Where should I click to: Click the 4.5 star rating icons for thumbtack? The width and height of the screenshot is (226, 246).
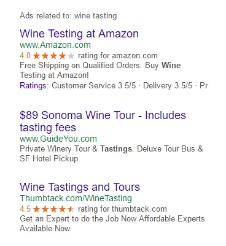(x=53, y=209)
